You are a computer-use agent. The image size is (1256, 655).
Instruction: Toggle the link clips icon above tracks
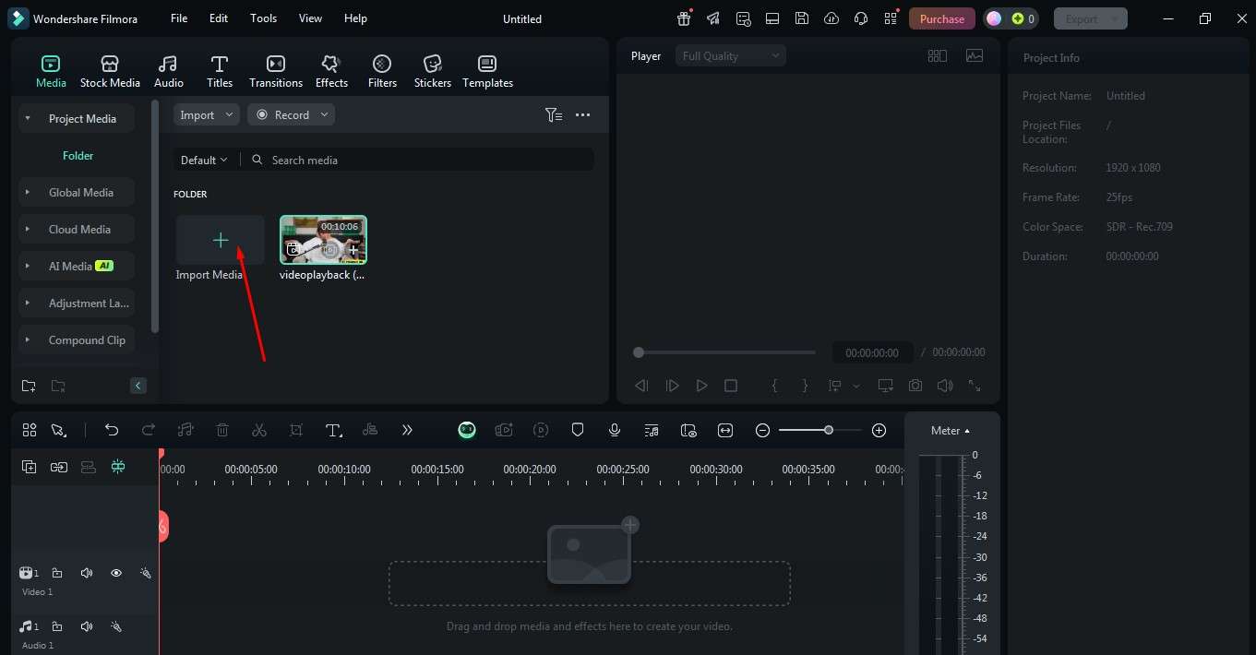tap(59, 467)
